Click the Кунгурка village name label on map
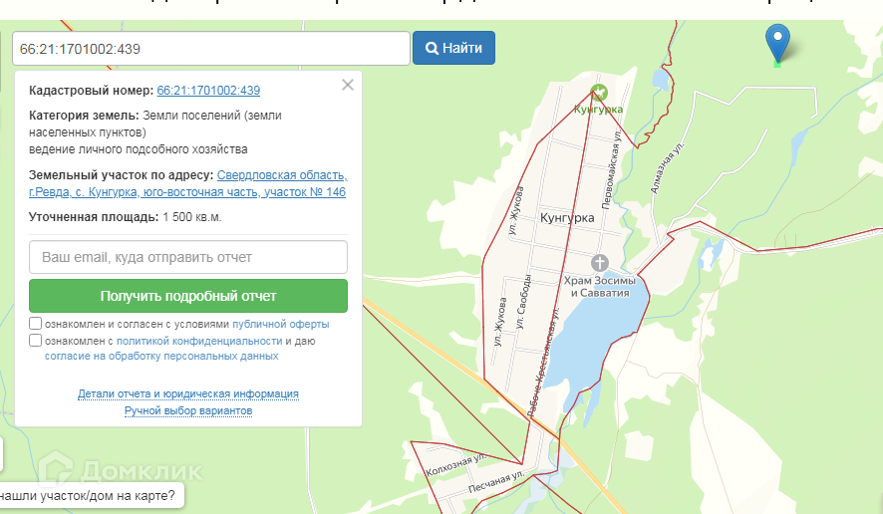883x514 pixels. click(567, 218)
